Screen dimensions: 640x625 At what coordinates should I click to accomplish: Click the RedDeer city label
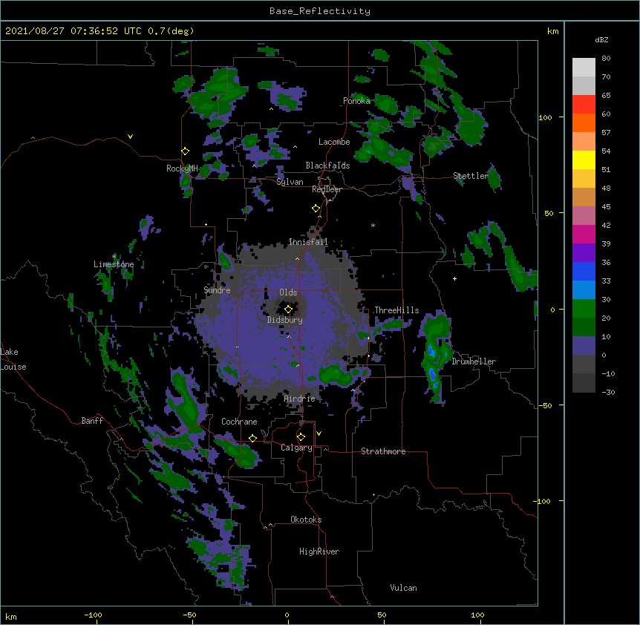coord(327,189)
